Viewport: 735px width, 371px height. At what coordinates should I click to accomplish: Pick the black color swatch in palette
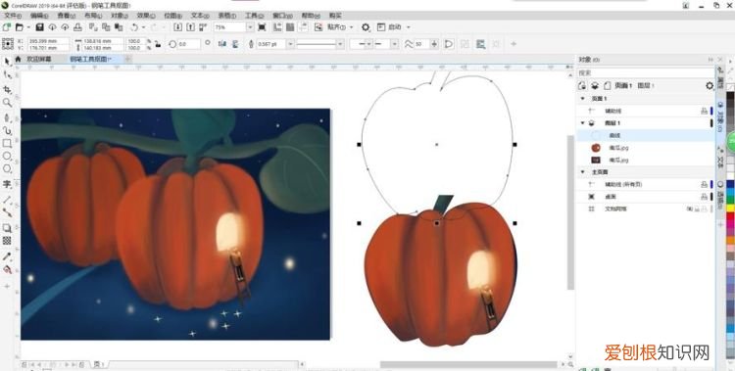(730, 95)
